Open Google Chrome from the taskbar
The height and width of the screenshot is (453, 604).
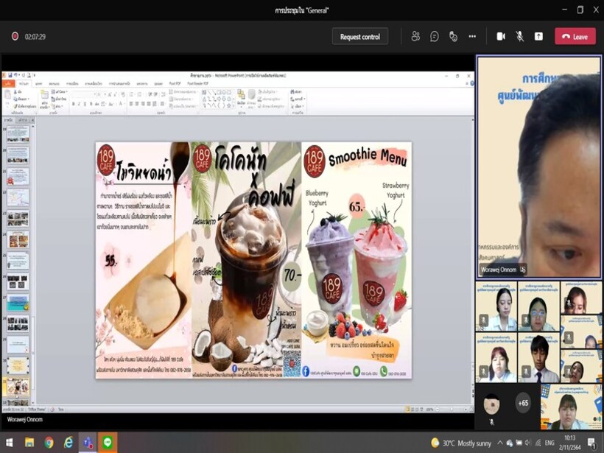pos(49,442)
